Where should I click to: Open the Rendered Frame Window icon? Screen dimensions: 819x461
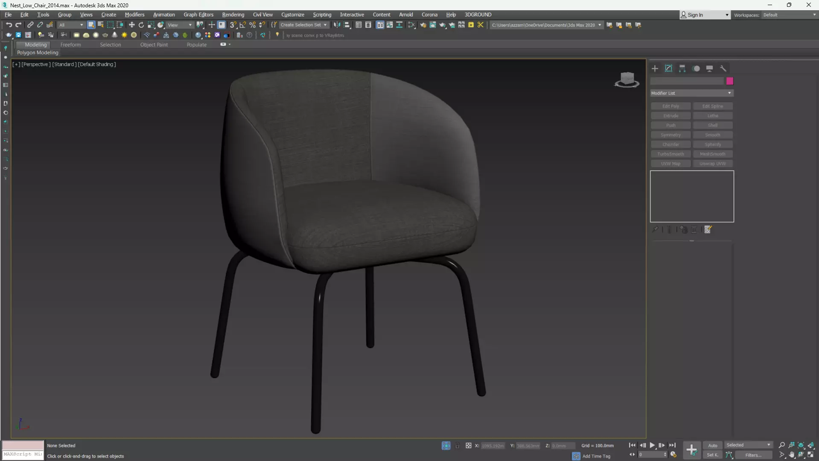point(433,25)
